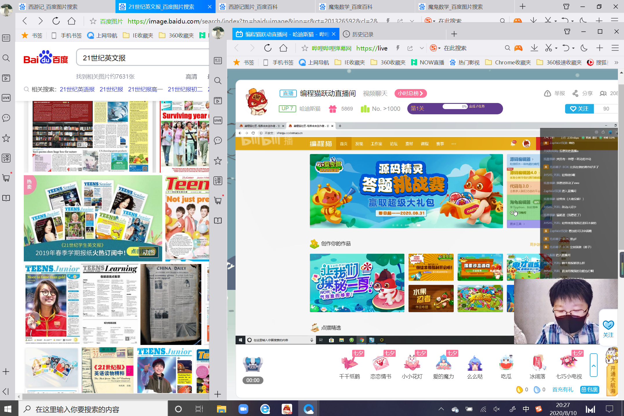Expand the address dropdown in the Baidu window
624x416 pixels.
click(x=412, y=21)
